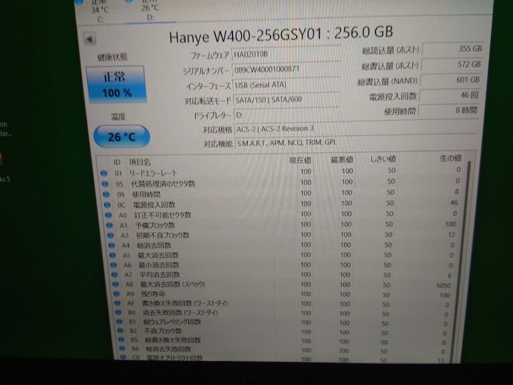This screenshot has height=385, width=513.
Task: Click serial number field 089CW40001000871
Action: coord(285,70)
